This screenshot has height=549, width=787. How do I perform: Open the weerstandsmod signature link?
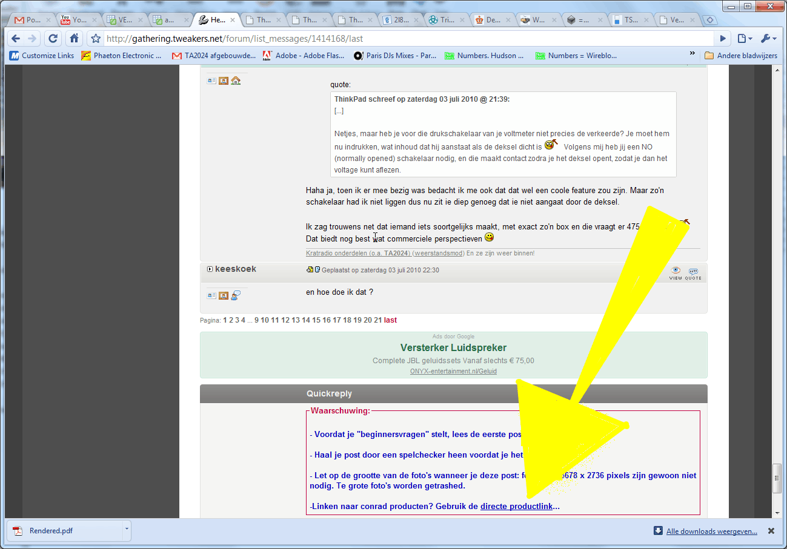click(438, 253)
